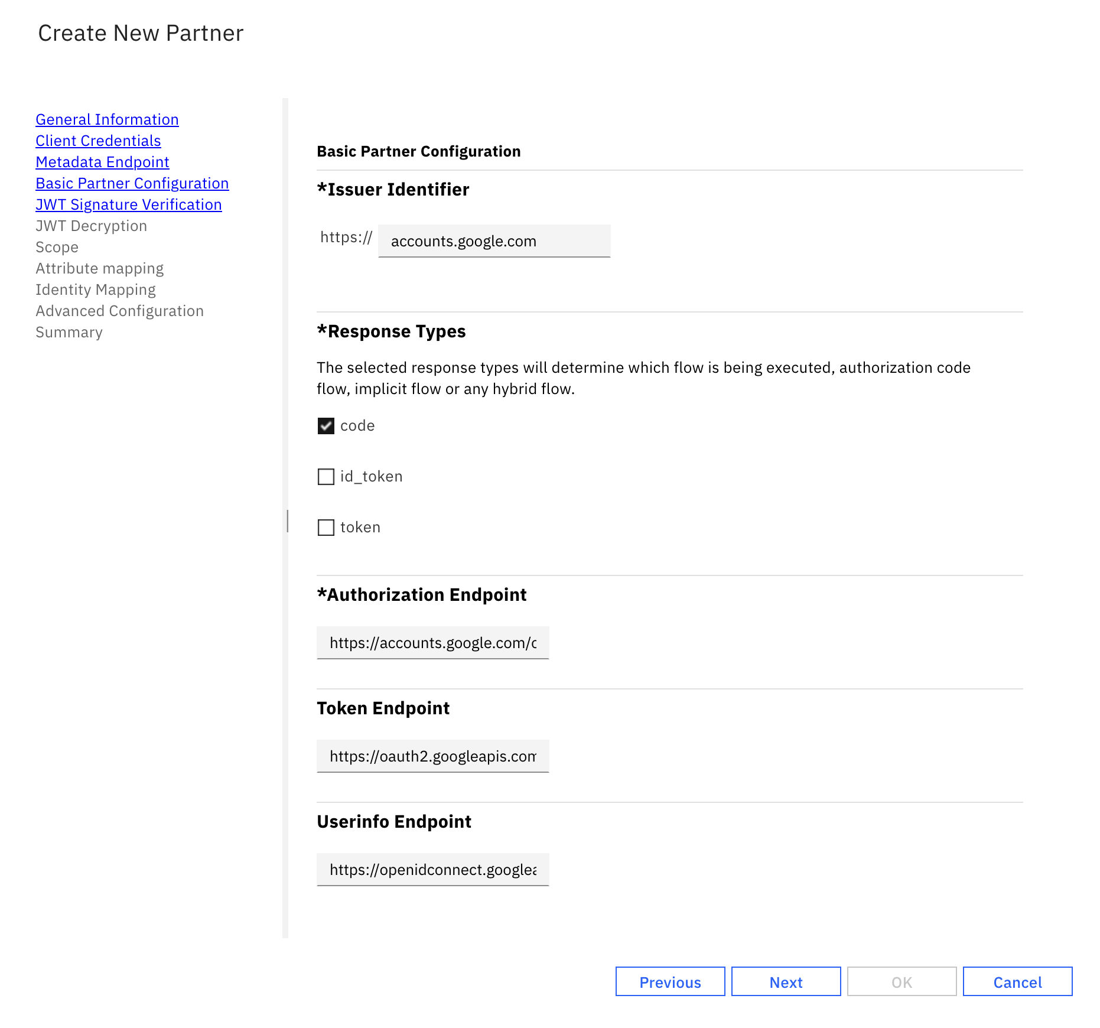
Task: Open the Metadata Endpoint step
Action: point(102,162)
